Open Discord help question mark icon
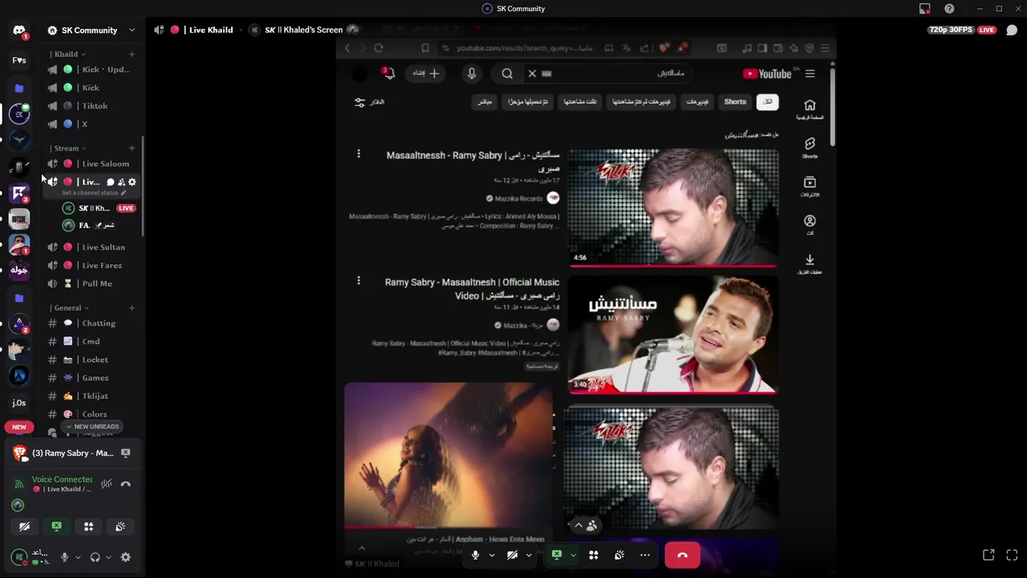This screenshot has height=578, width=1027. [x=949, y=9]
